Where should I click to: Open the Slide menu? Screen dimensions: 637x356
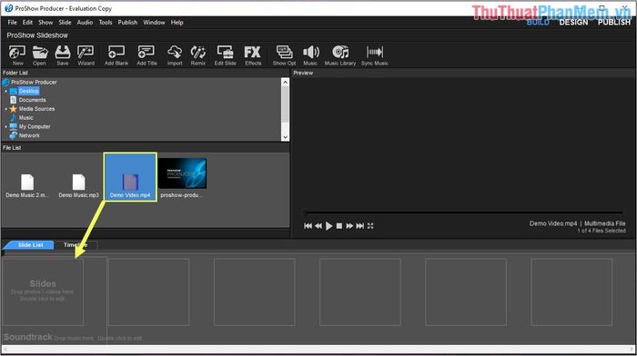tap(65, 23)
